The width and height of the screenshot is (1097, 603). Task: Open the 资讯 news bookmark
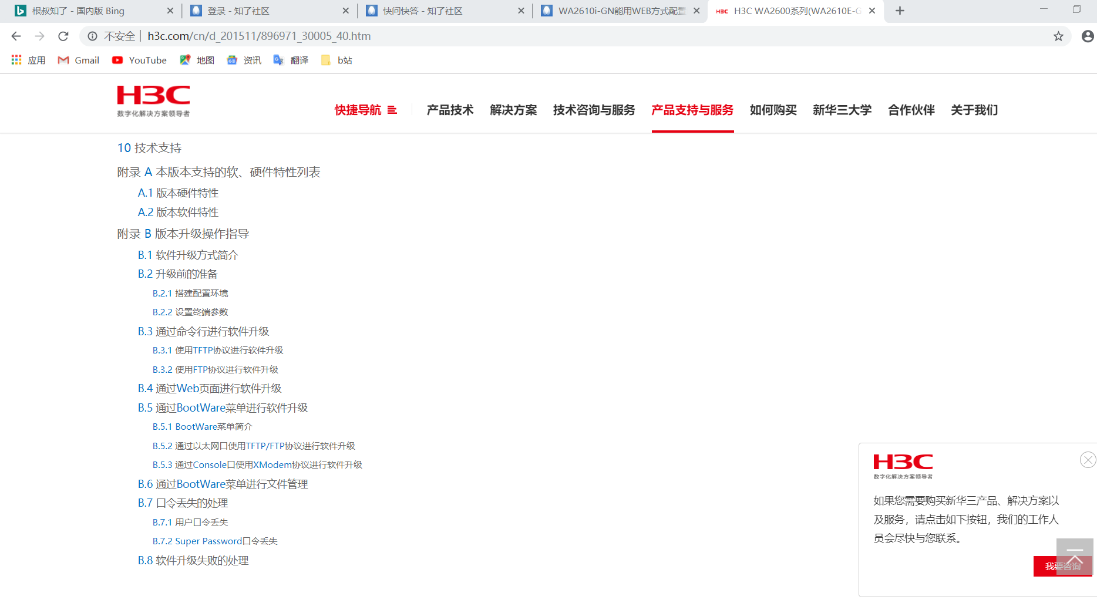click(x=244, y=60)
